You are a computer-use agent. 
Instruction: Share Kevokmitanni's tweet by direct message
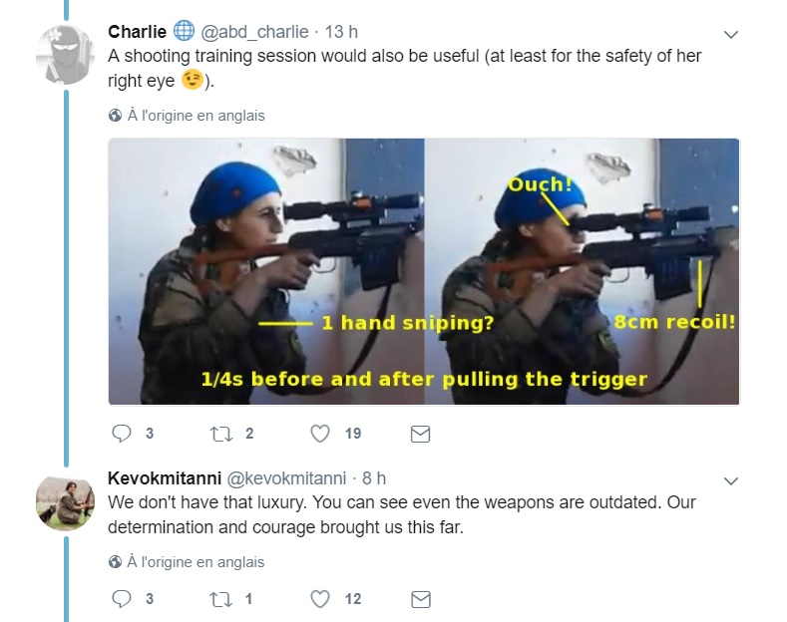pos(421,599)
